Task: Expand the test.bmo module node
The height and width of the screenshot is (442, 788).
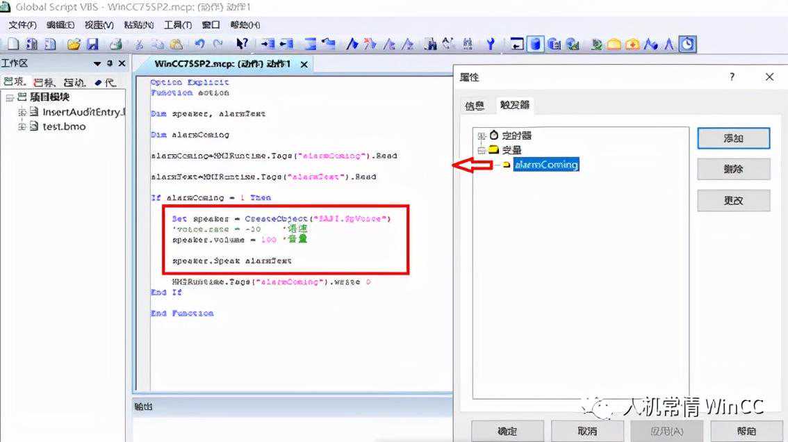Action: click(x=22, y=126)
